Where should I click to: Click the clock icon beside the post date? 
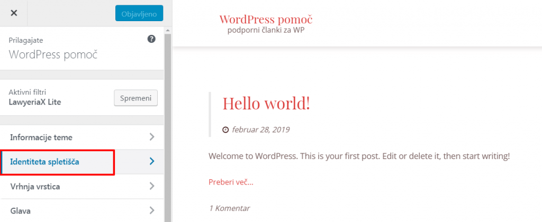pyautogui.click(x=225, y=130)
